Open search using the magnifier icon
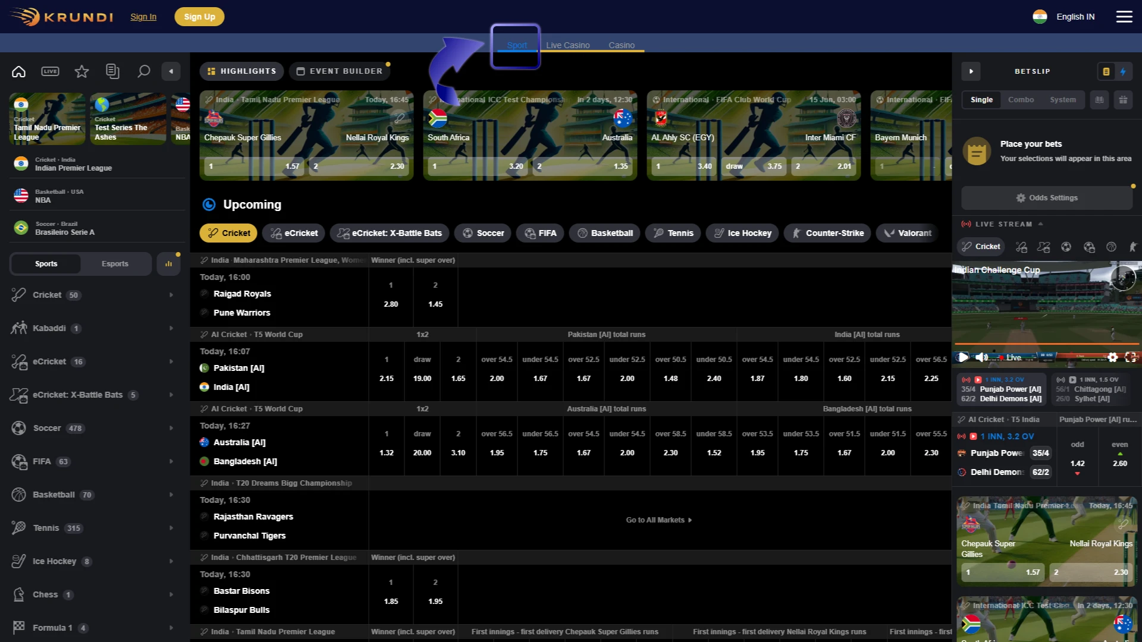The image size is (1142, 642). (143, 71)
